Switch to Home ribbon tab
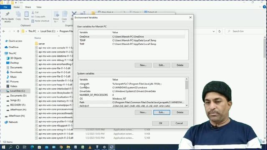Screen dimensions: 267x150 [x=17, y=7]
